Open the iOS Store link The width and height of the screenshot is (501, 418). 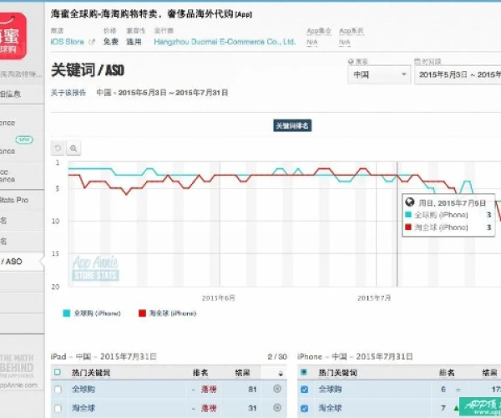click(67, 42)
